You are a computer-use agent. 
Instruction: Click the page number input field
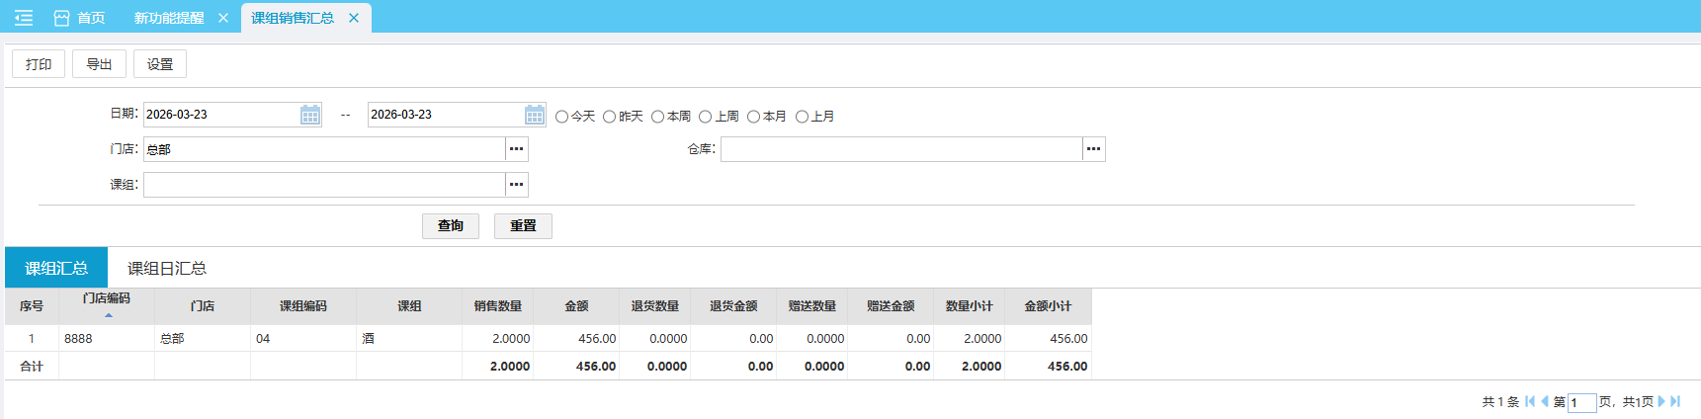coord(1581,402)
